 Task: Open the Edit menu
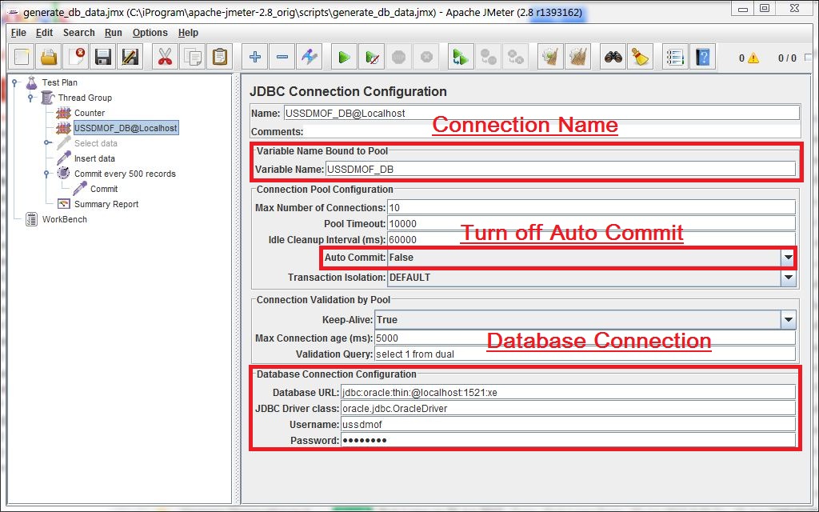[x=45, y=32]
